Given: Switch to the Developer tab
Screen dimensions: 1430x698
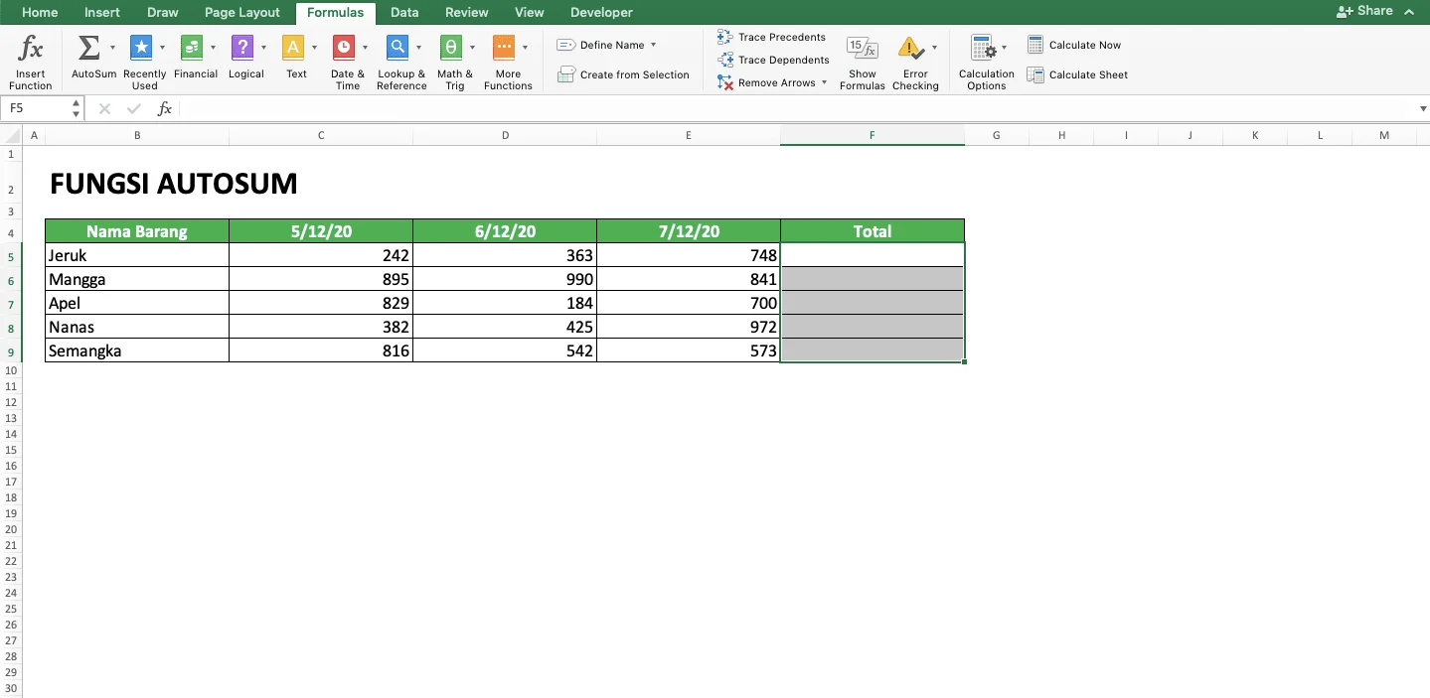Looking at the screenshot, I should pyautogui.click(x=601, y=12).
